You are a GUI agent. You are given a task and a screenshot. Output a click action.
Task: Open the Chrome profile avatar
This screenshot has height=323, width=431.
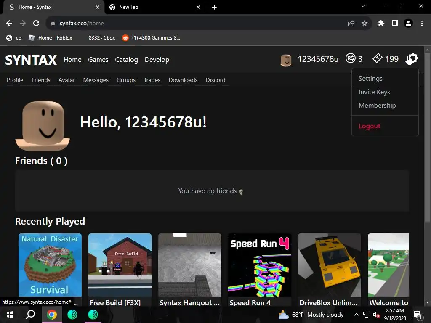408,24
